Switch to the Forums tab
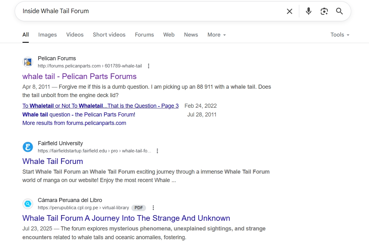This screenshot has width=369, height=247. pyautogui.click(x=144, y=35)
